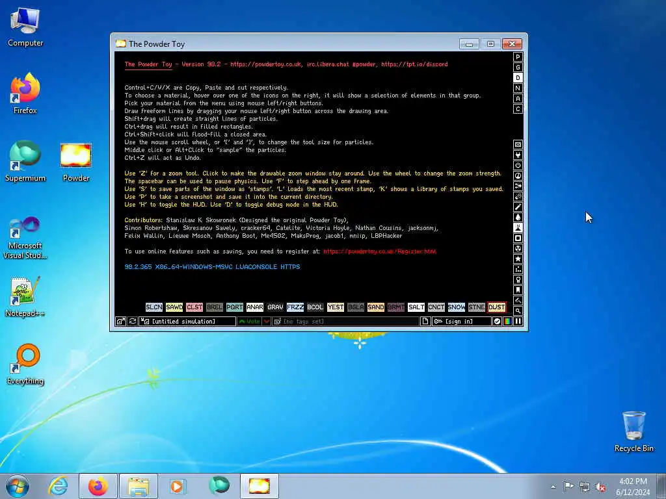Open the Electronics category plug icon
This screenshot has width=666, height=499.
[x=518, y=155]
